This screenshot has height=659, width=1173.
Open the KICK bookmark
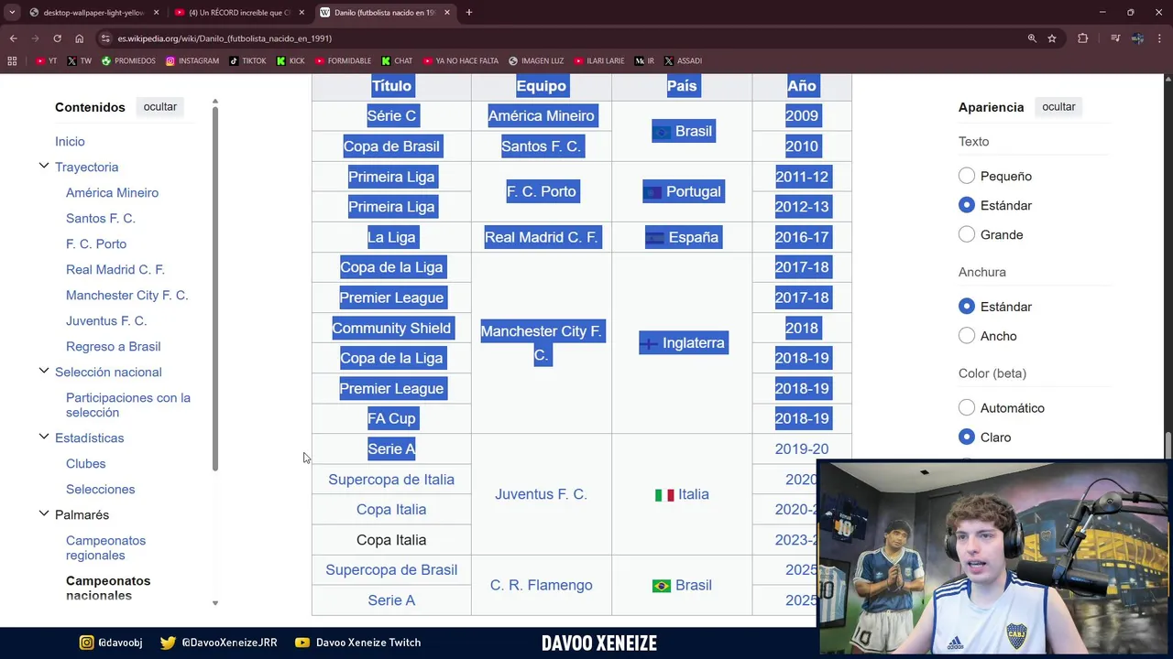point(291,61)
